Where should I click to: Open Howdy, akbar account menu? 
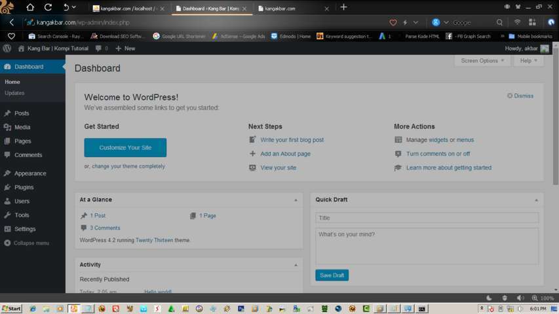click(x=526, y=48)
